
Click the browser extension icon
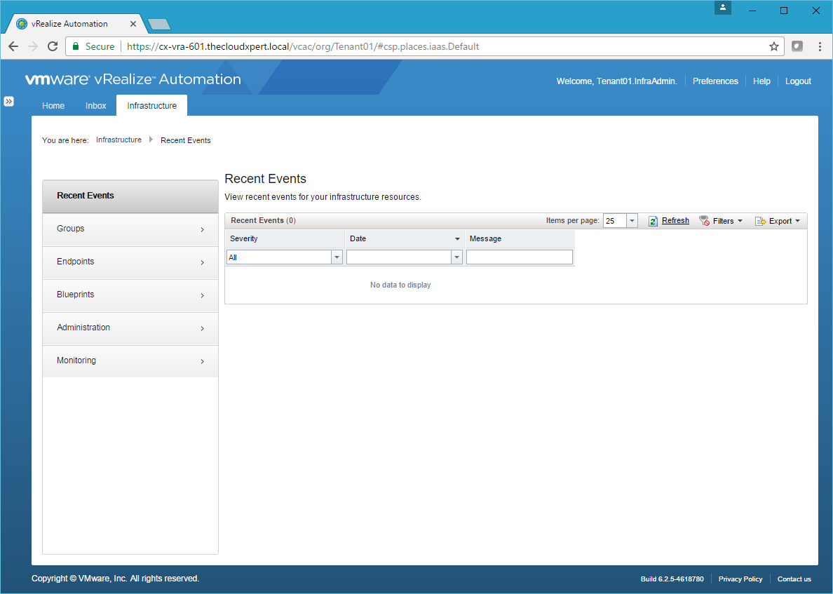[797, 46]
